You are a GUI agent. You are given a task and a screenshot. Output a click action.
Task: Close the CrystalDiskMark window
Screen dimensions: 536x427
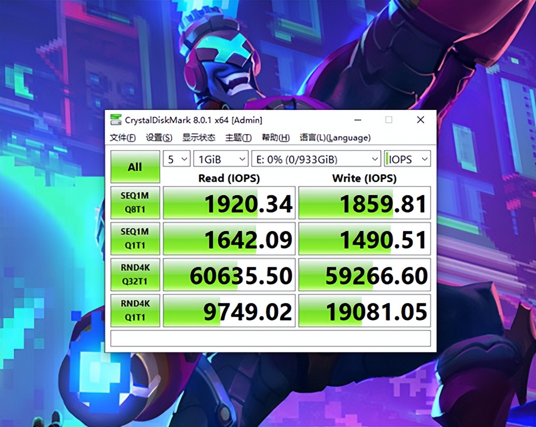[420, 120]
